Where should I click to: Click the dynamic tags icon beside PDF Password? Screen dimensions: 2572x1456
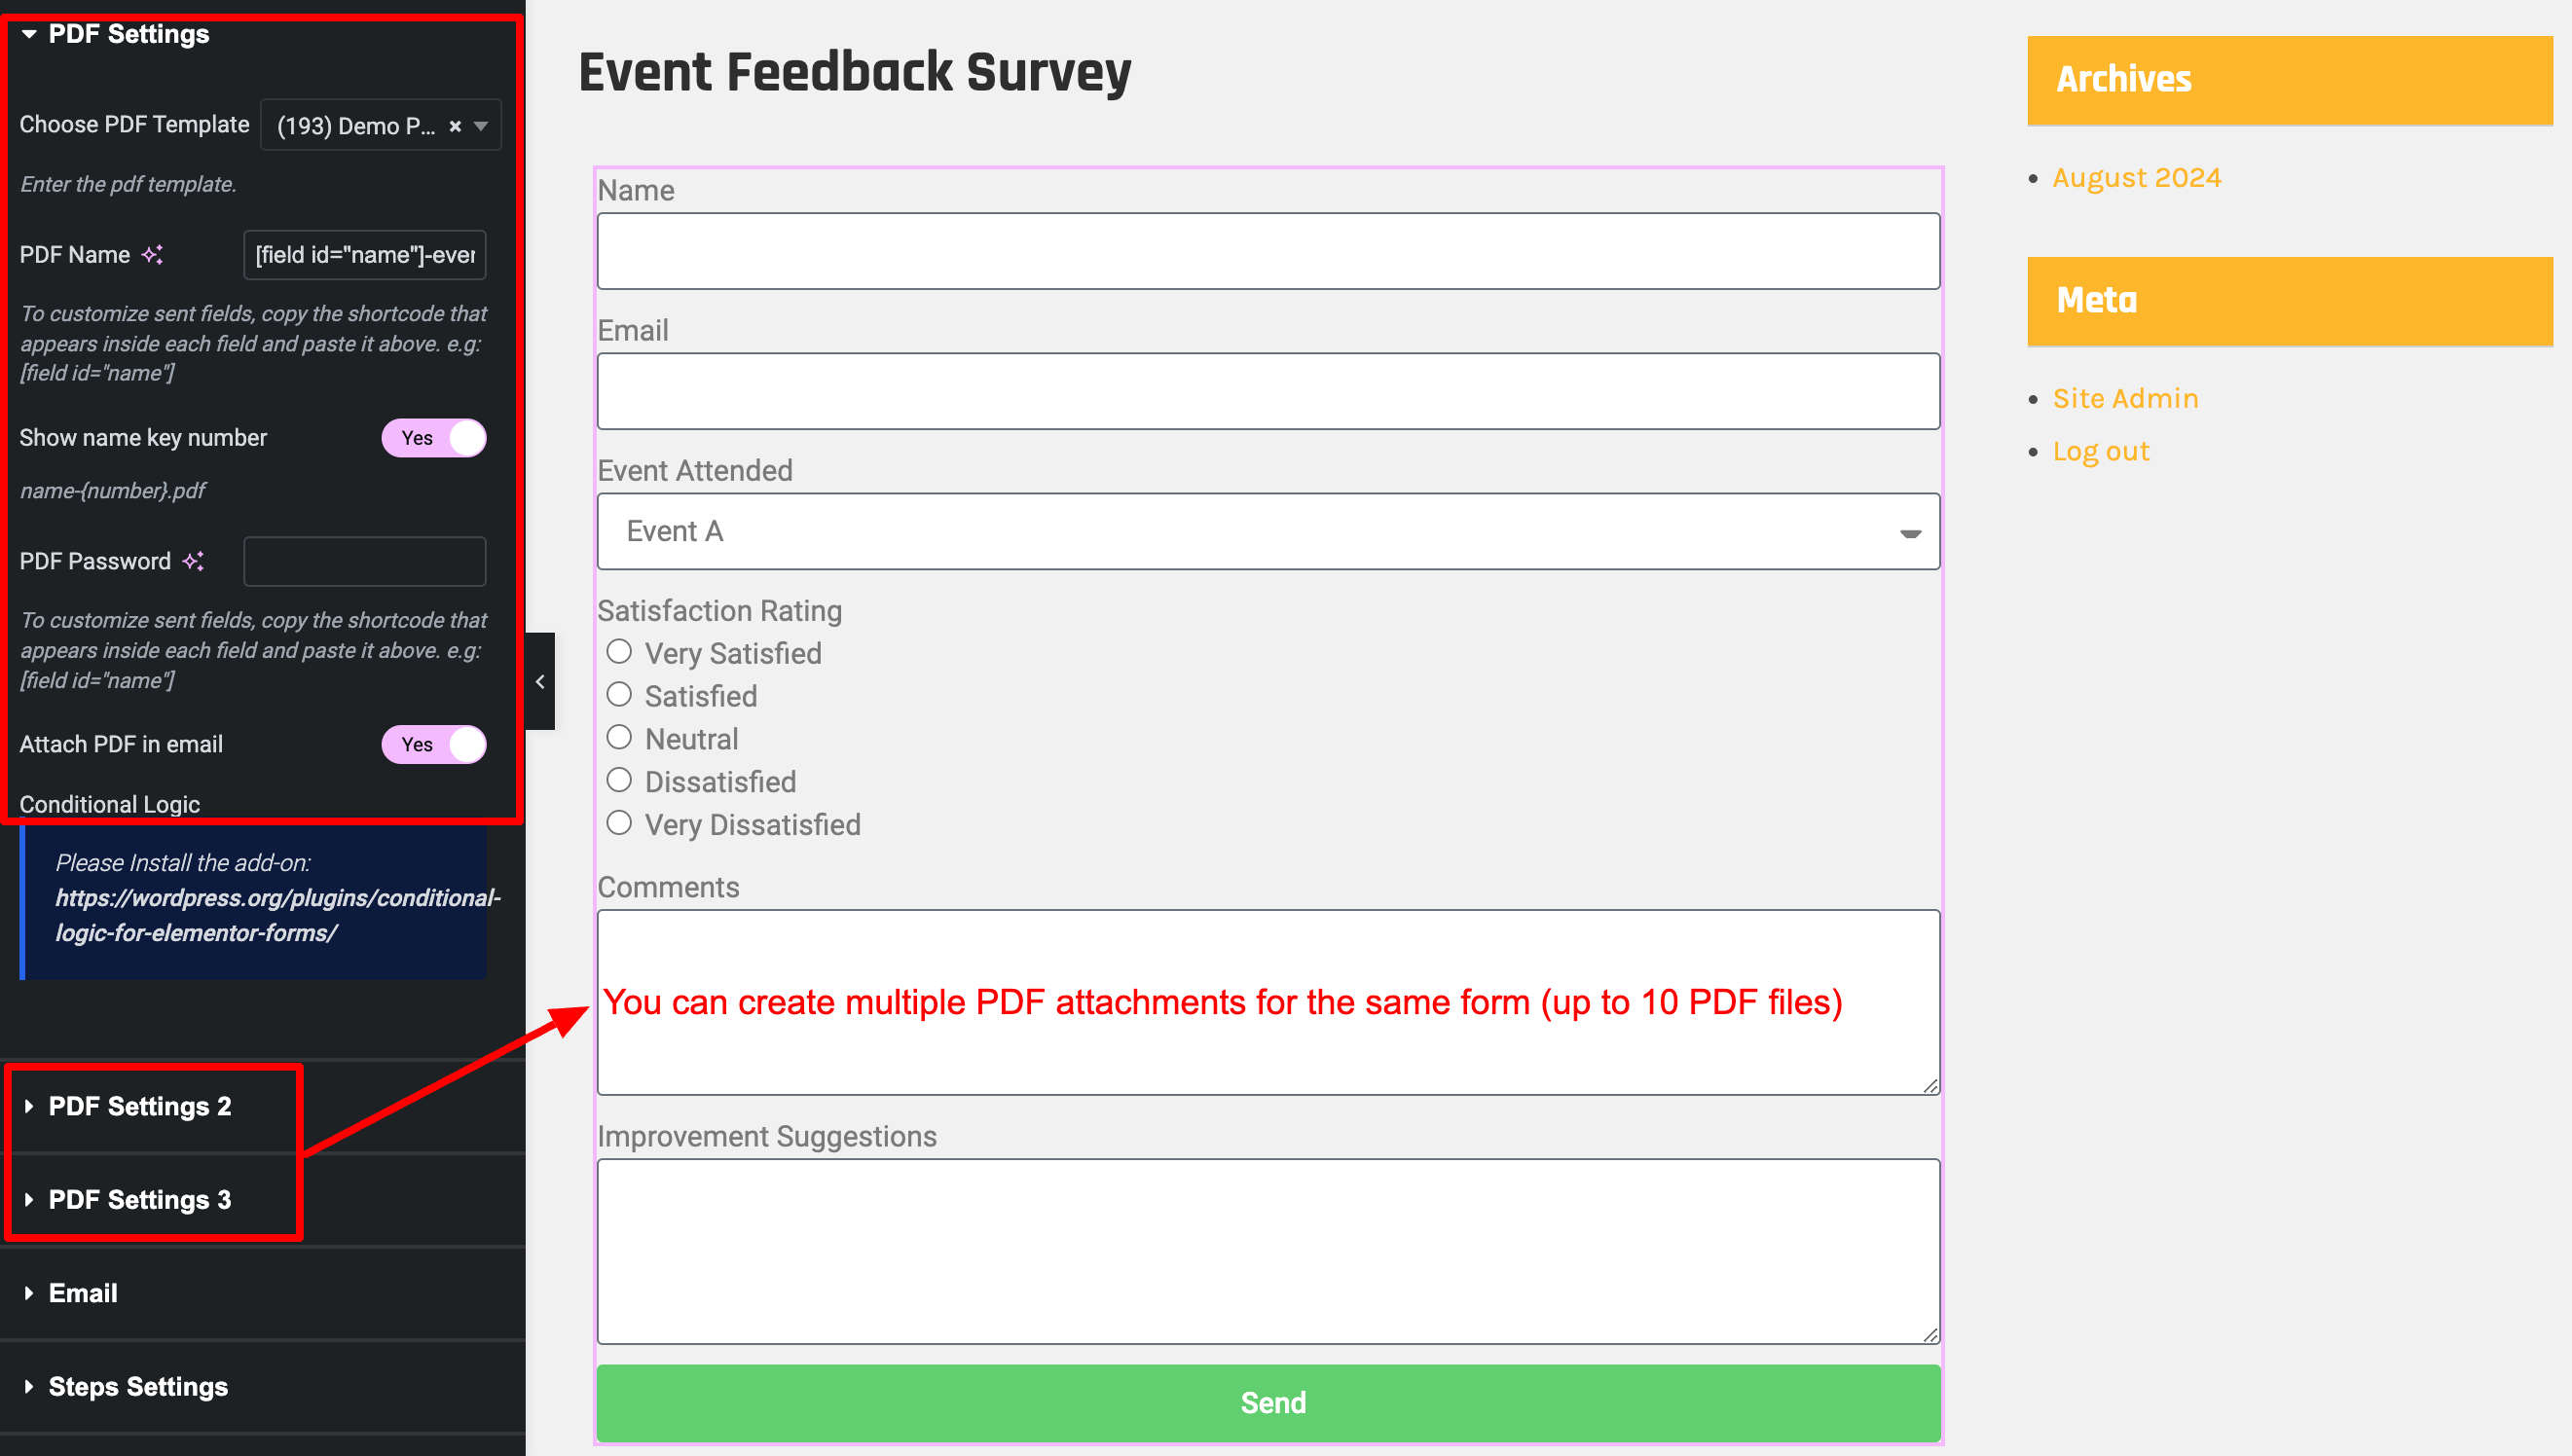click(x=193, y=561)
